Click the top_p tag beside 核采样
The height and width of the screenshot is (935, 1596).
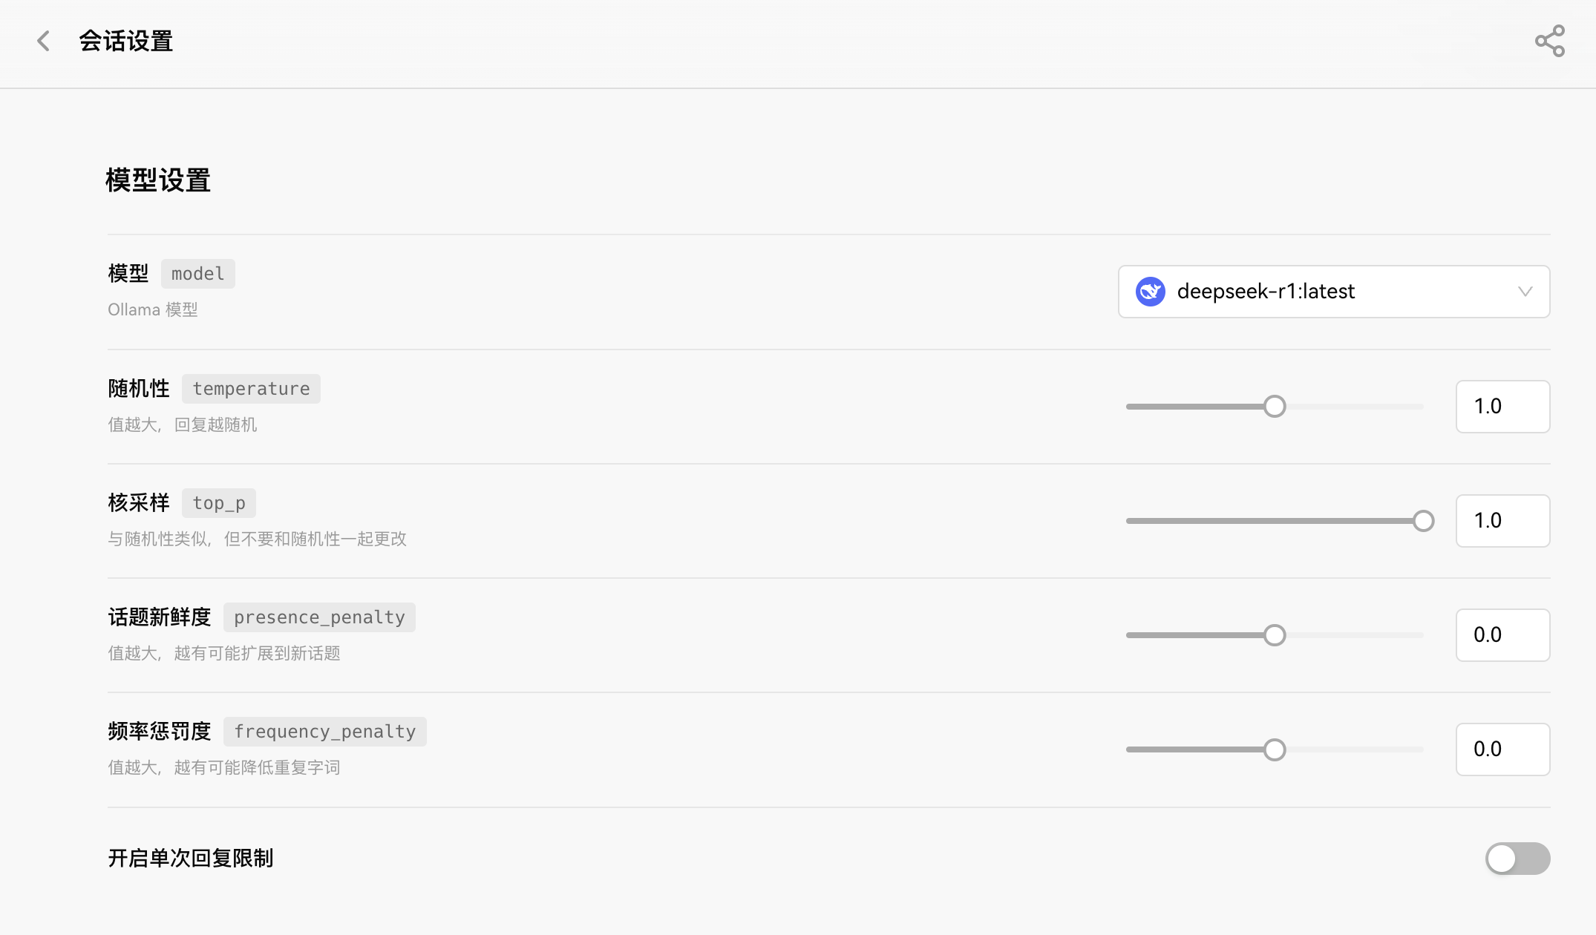pyautogui.click(x=219, y=502)
